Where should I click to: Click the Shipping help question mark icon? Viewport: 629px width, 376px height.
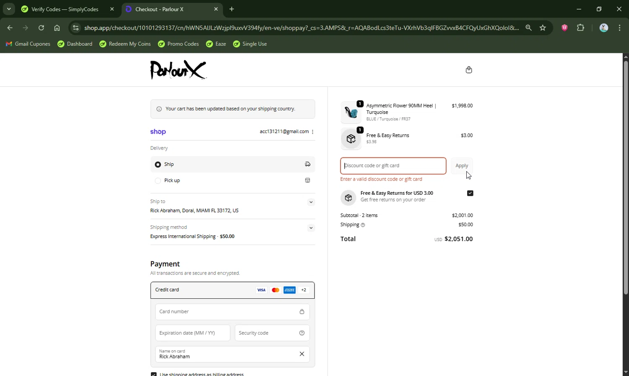coord(363,225)
